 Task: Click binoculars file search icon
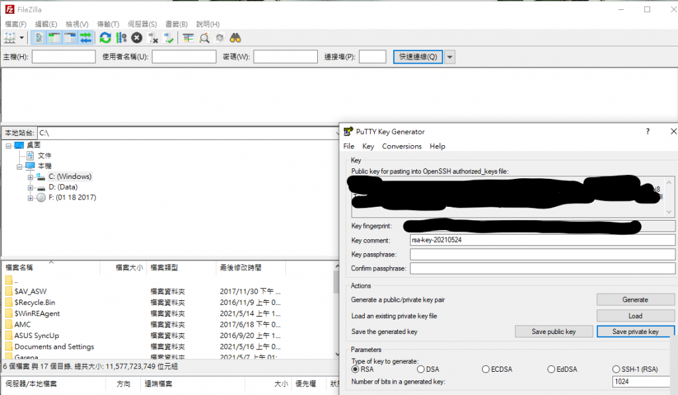point(235,38)
